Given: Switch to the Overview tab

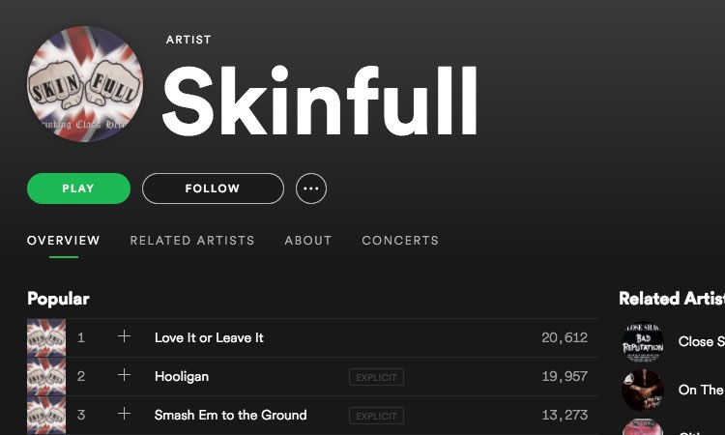Looking at the screenshot, I should [64, 241].
